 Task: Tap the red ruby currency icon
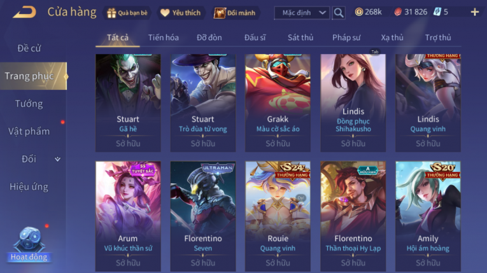pyautogui.click(x=398, y=12)
